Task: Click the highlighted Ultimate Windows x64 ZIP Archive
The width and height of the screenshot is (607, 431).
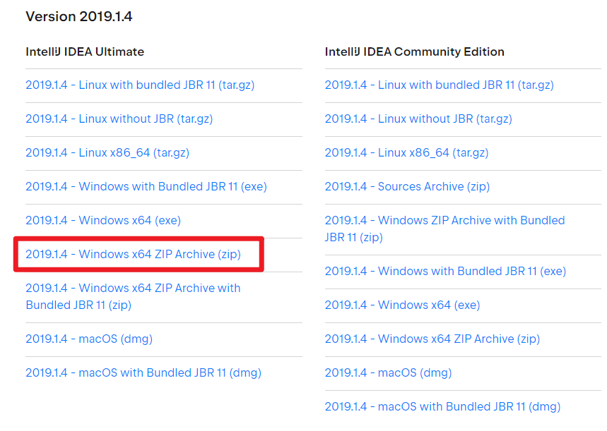Action: click(133, 255)
